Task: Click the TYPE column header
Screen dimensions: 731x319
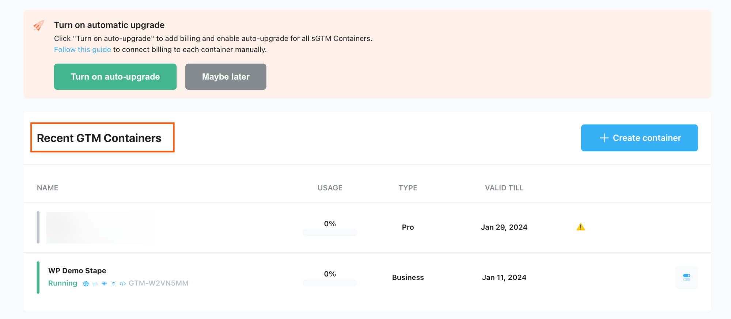Action: point(408,188)
